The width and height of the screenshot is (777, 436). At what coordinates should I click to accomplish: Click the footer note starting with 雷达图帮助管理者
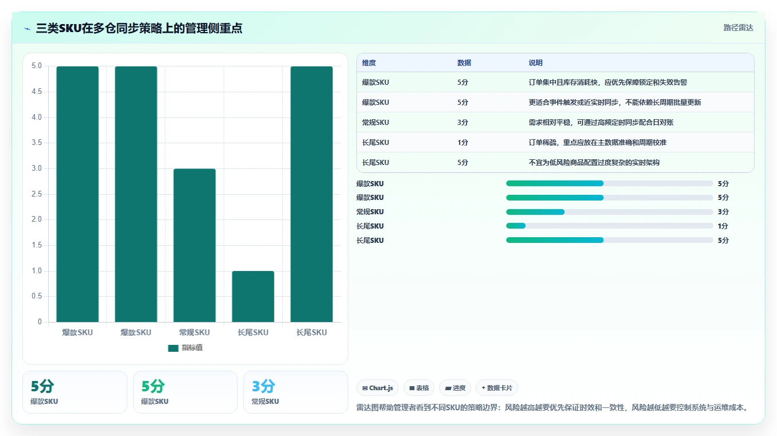551,408
